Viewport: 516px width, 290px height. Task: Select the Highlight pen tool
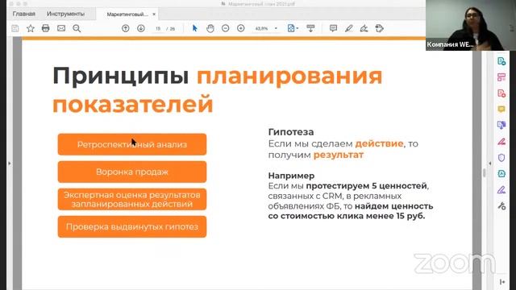[x=349, y=28]
